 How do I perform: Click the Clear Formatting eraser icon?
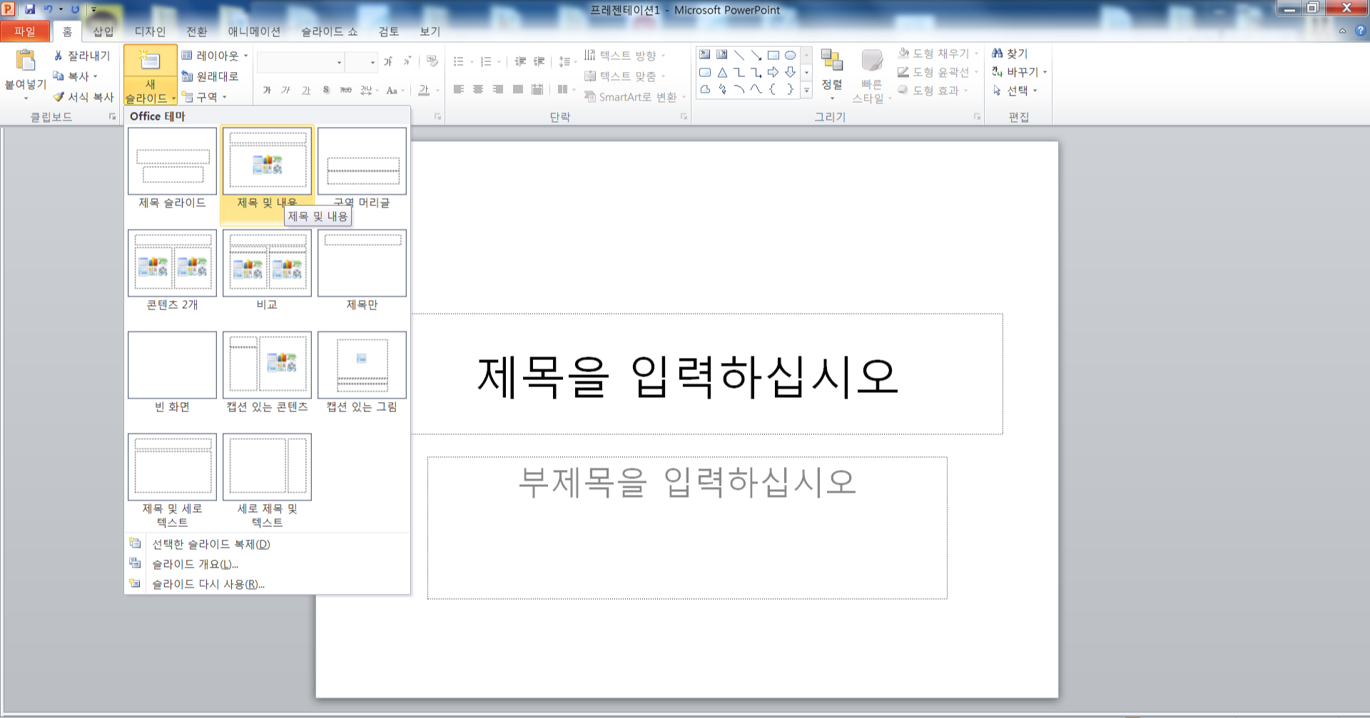pyautogui.click(x=432, y=61)
